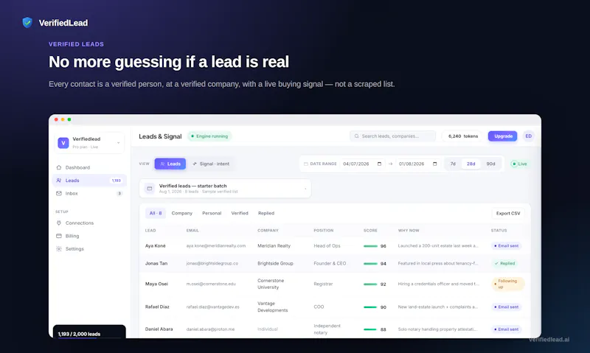Open lead Rafael Díaz
Viewport: 590px width, 353px height.
[157, 307]
